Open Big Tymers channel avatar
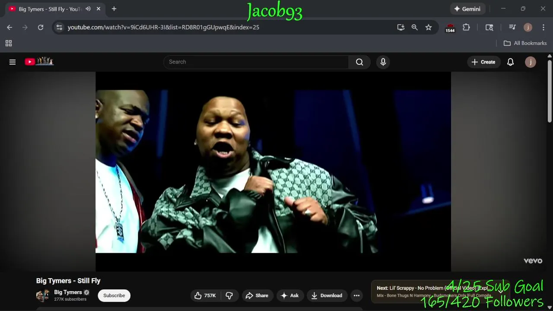This screenshot has height=311, width=553. click(43, 295)
